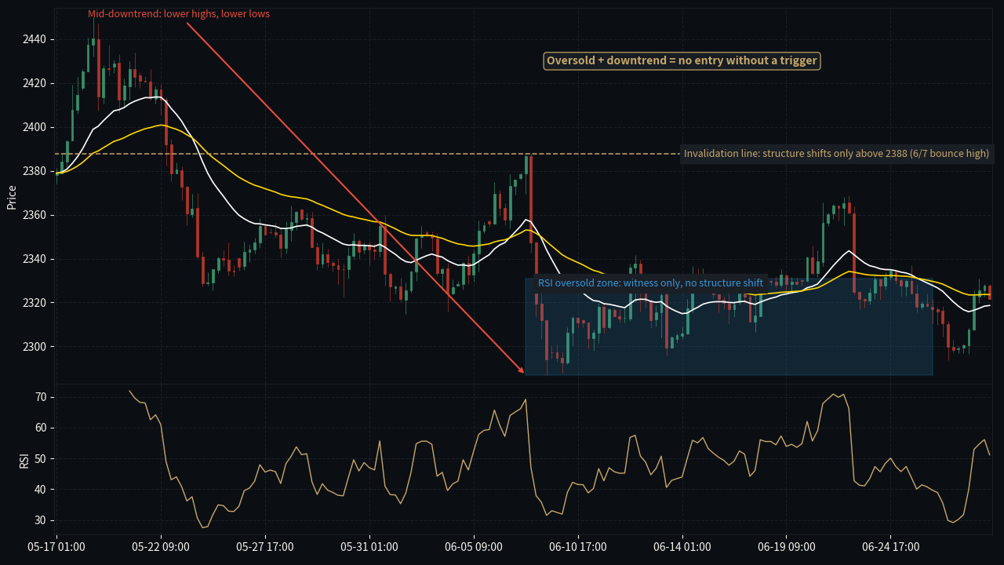The image size is (1004, 565).
Task: Click the 'Price' axis label
Action: tap(12, 197)
